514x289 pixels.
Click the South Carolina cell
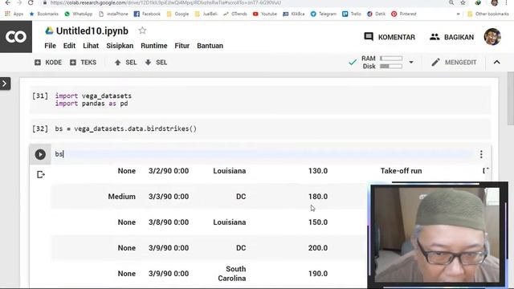pos(232,273)
